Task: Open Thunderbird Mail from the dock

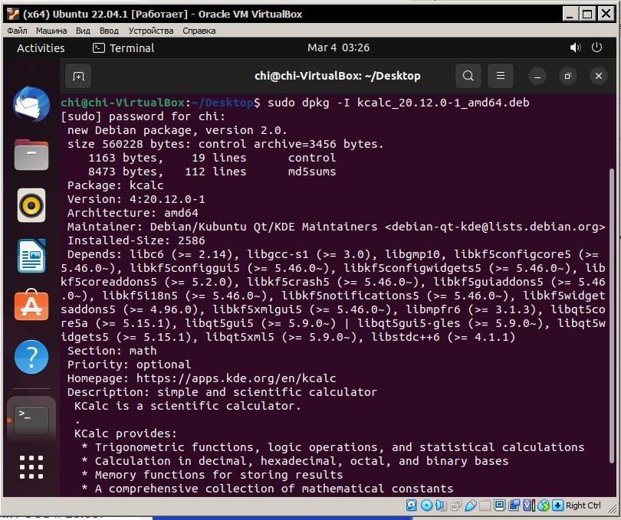Action: pos(31,104)
